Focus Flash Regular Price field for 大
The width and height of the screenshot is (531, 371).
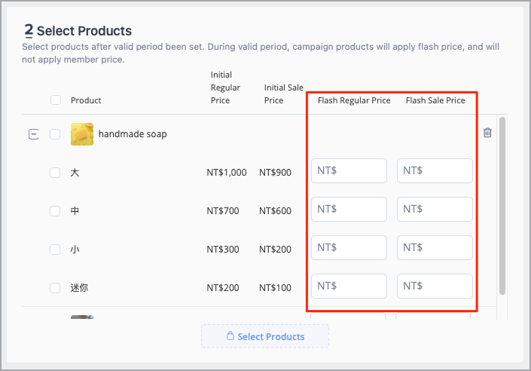349,170
